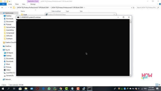
Task: Select This PC in navigation pane
Action: (8, 50)
